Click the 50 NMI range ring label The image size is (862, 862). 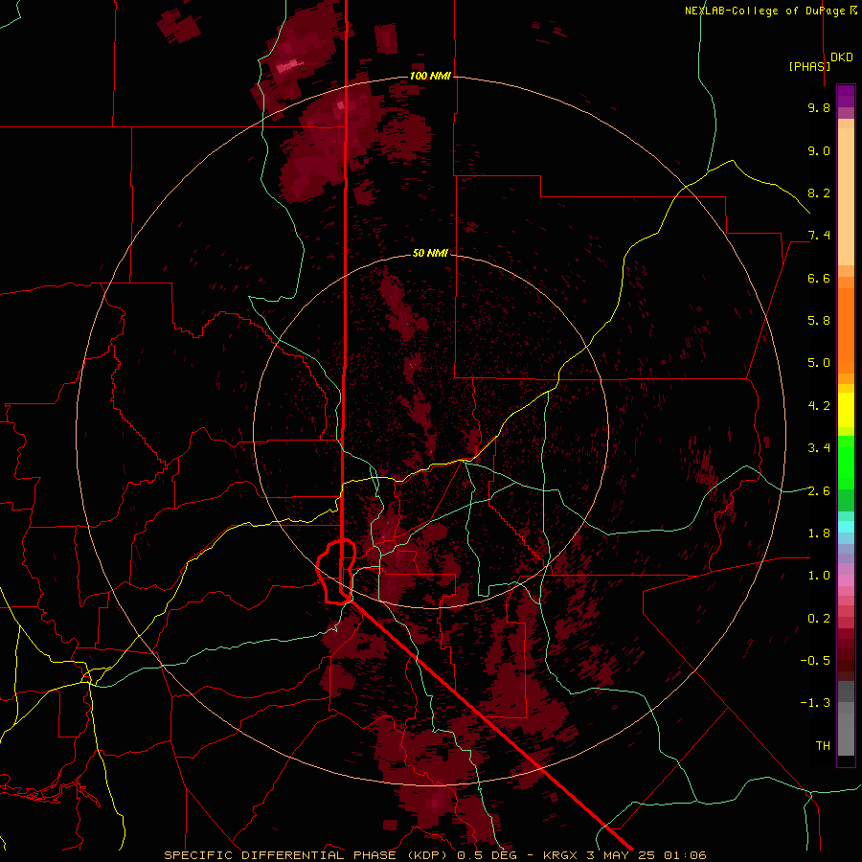[430, 254]
